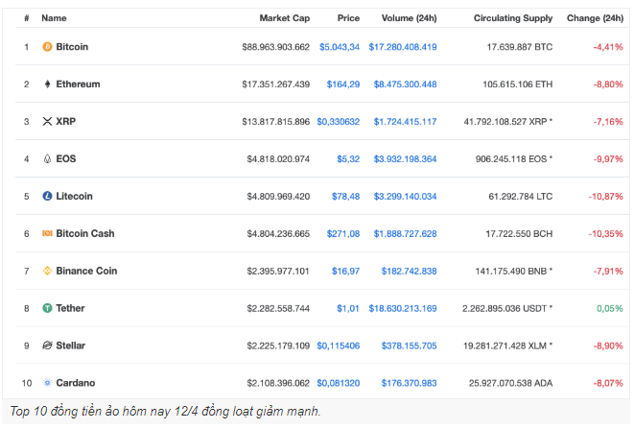The width and height of the screenshot is (634, 429).
Task: Click XRP volume $1.724.415.117
Action: tap(405, 122)
